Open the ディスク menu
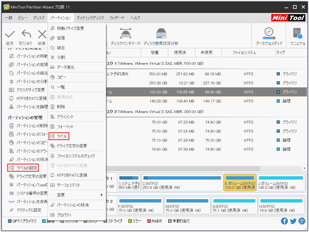The width and height of the screenshot is (309, 232). tap(39, 18)
